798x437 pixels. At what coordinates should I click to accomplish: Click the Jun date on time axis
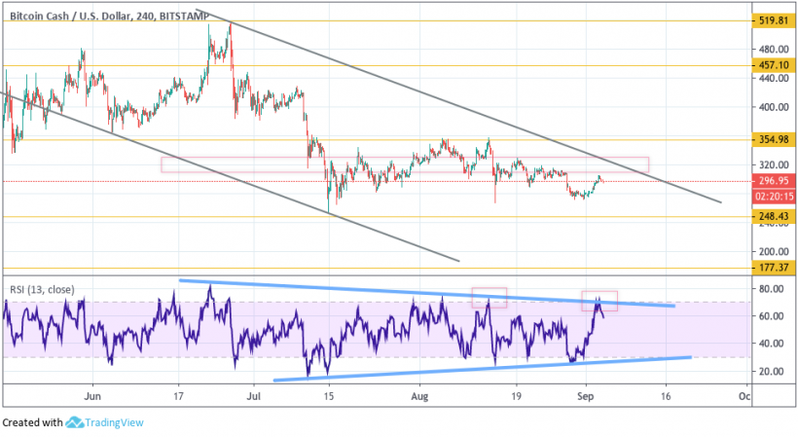pos(92,397)
